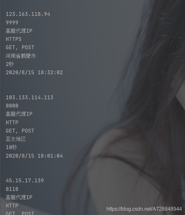This screenshot has height=215, width=185.
Task: Click the IP address 45.15.17.139
Action: point(25,181)
